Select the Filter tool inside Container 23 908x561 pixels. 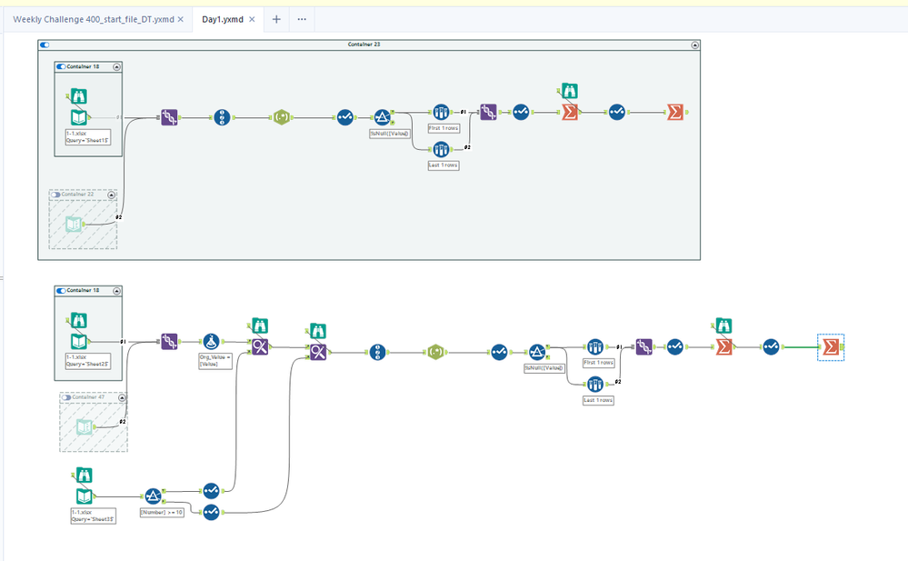[x=382, y=117]
